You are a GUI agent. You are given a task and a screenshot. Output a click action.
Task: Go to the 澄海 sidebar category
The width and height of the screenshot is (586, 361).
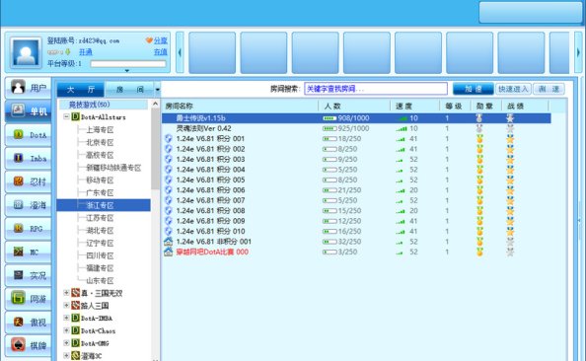click(x=29, y=205)
